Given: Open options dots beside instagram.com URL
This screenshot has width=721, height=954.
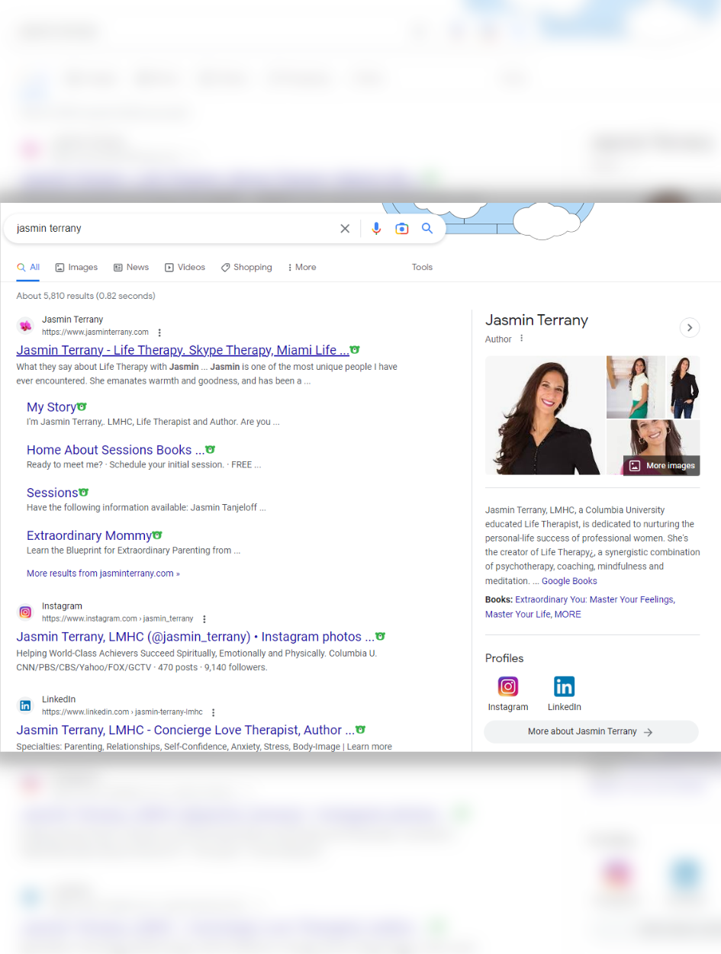Looking at the screenshot, I should pyautogui.click(x=204, y=619).
